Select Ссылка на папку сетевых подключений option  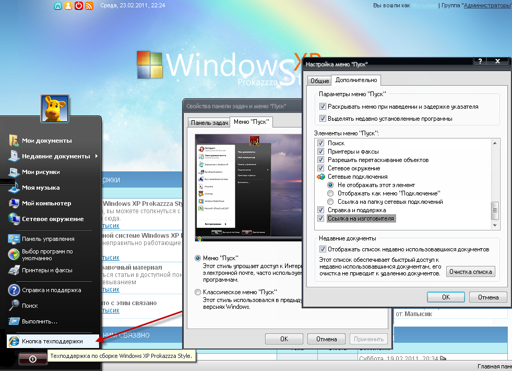coord(330,202)
